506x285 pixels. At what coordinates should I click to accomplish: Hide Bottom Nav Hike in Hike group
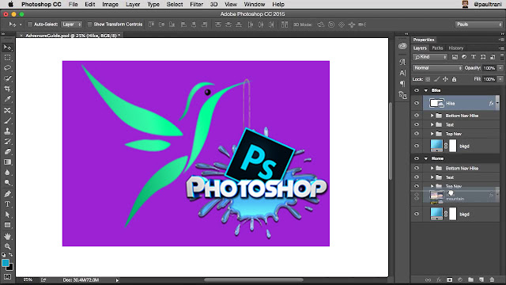(417, 116)
